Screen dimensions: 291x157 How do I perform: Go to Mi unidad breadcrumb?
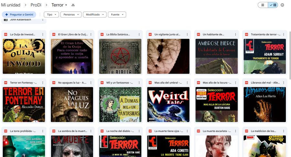[11, 5]
